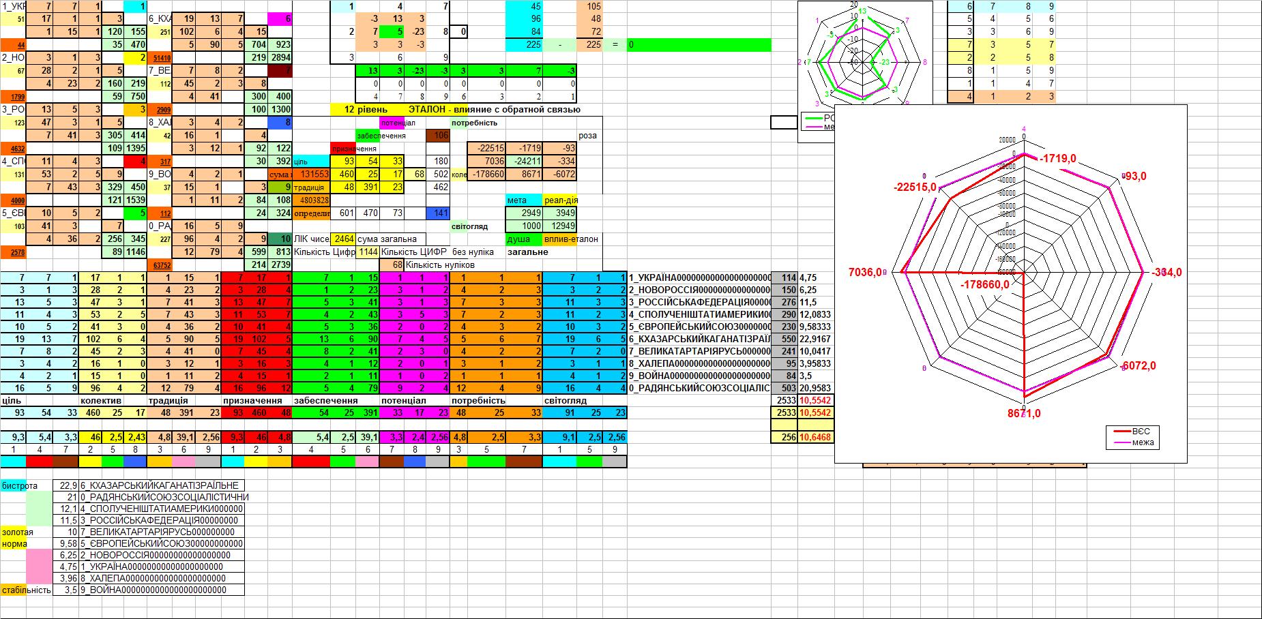
Task: Click the 'Кількість нуліків' label cell
Action: (440, 265)
